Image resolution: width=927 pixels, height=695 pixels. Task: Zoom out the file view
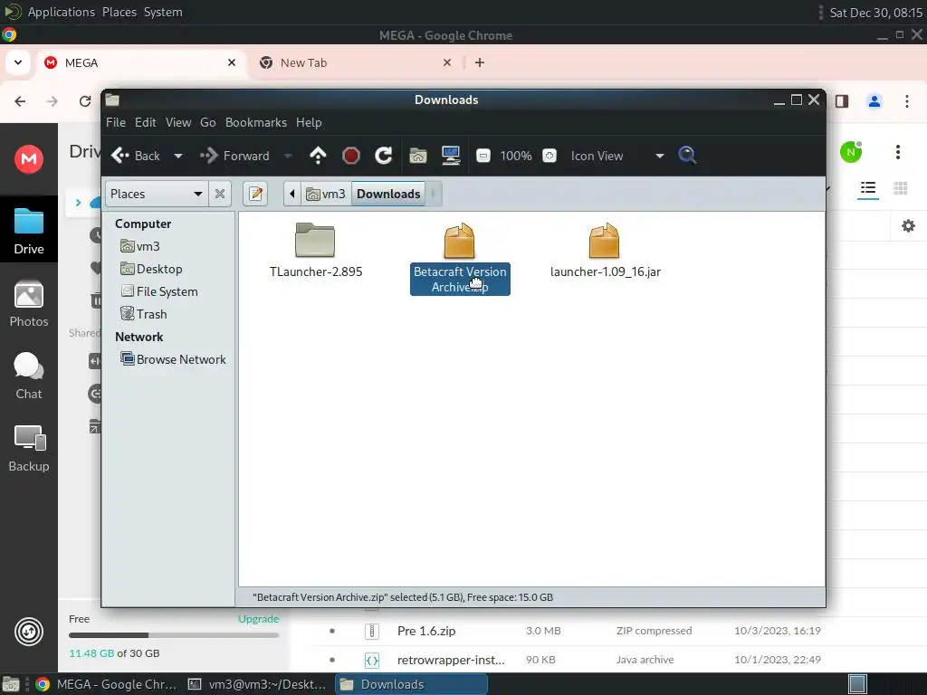point(483,156)
